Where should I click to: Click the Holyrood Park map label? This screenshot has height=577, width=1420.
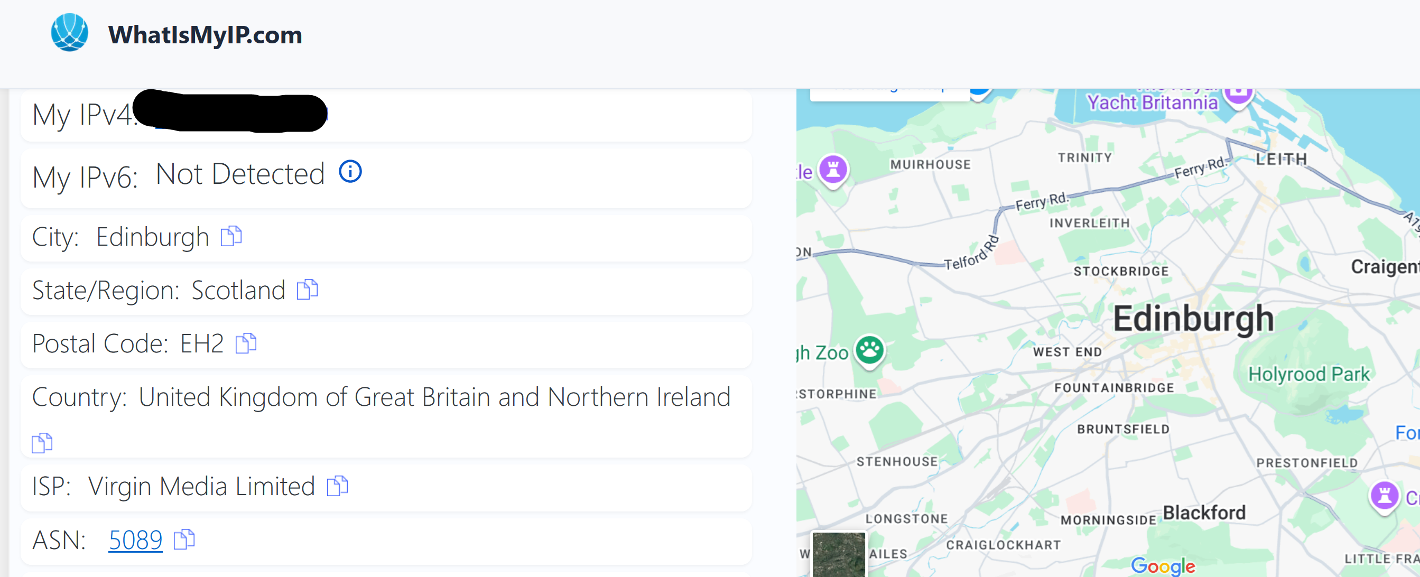point(1308,374)
